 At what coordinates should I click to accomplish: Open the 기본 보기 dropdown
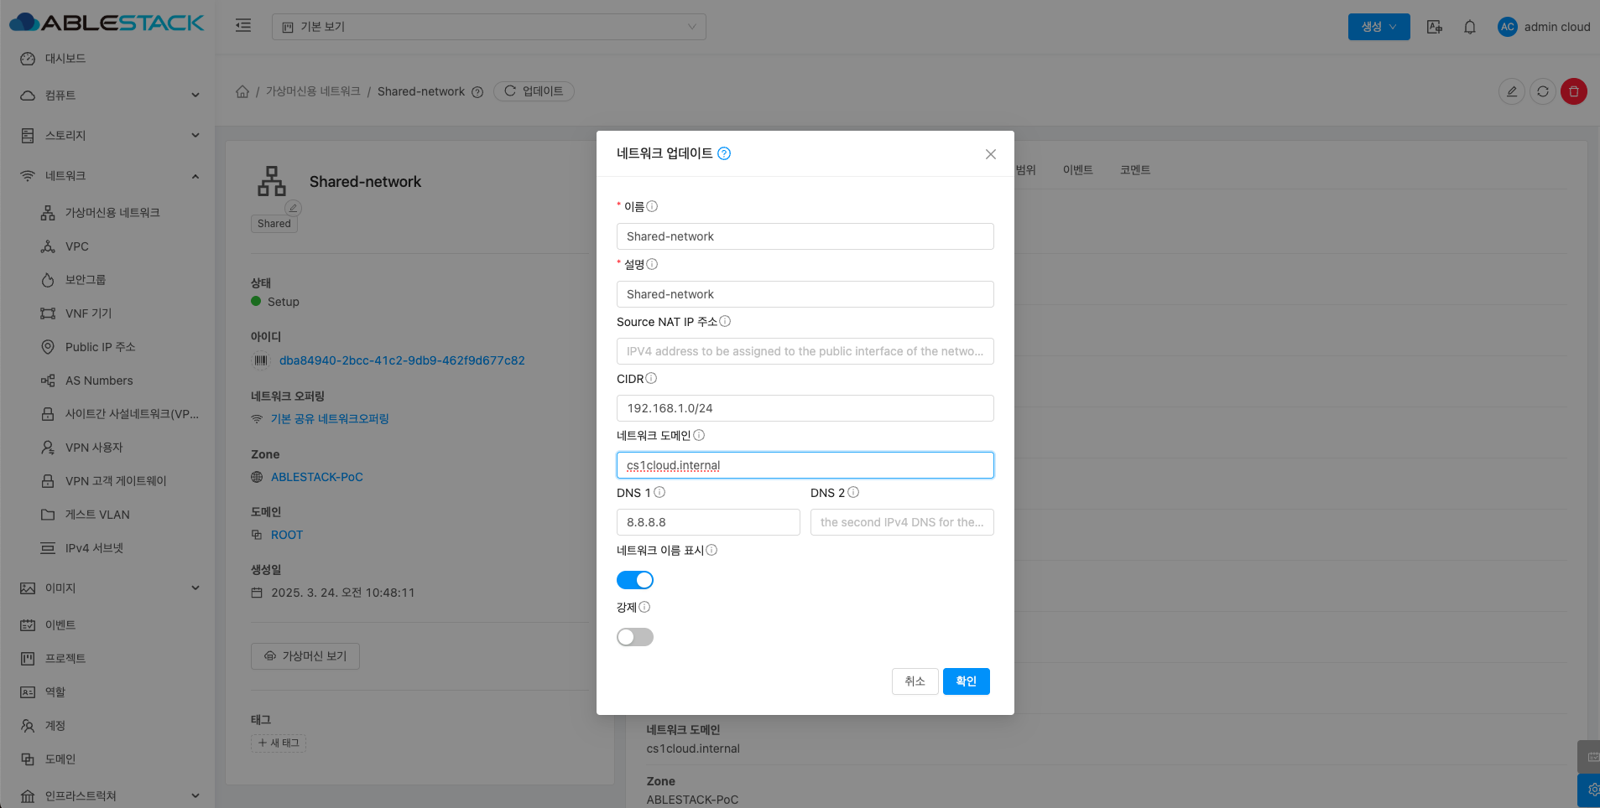[x=488, y=27]
